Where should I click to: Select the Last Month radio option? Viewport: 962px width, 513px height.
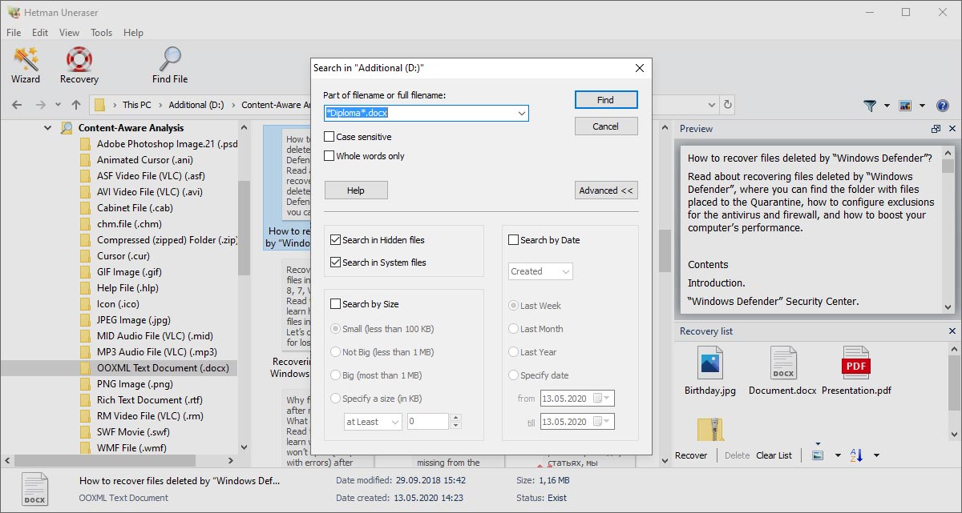click(x=515, y=329)
